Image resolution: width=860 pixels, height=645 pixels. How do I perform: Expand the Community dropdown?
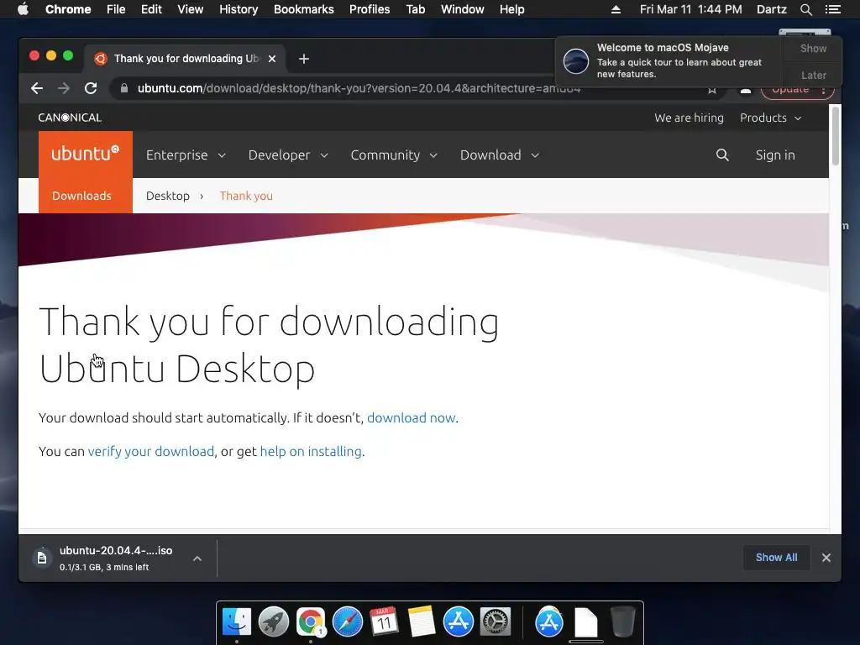point(394,155)
